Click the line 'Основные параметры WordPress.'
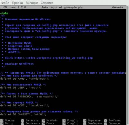Image resolution: width=129 pixels, height=125 pixels. [28, 19]
